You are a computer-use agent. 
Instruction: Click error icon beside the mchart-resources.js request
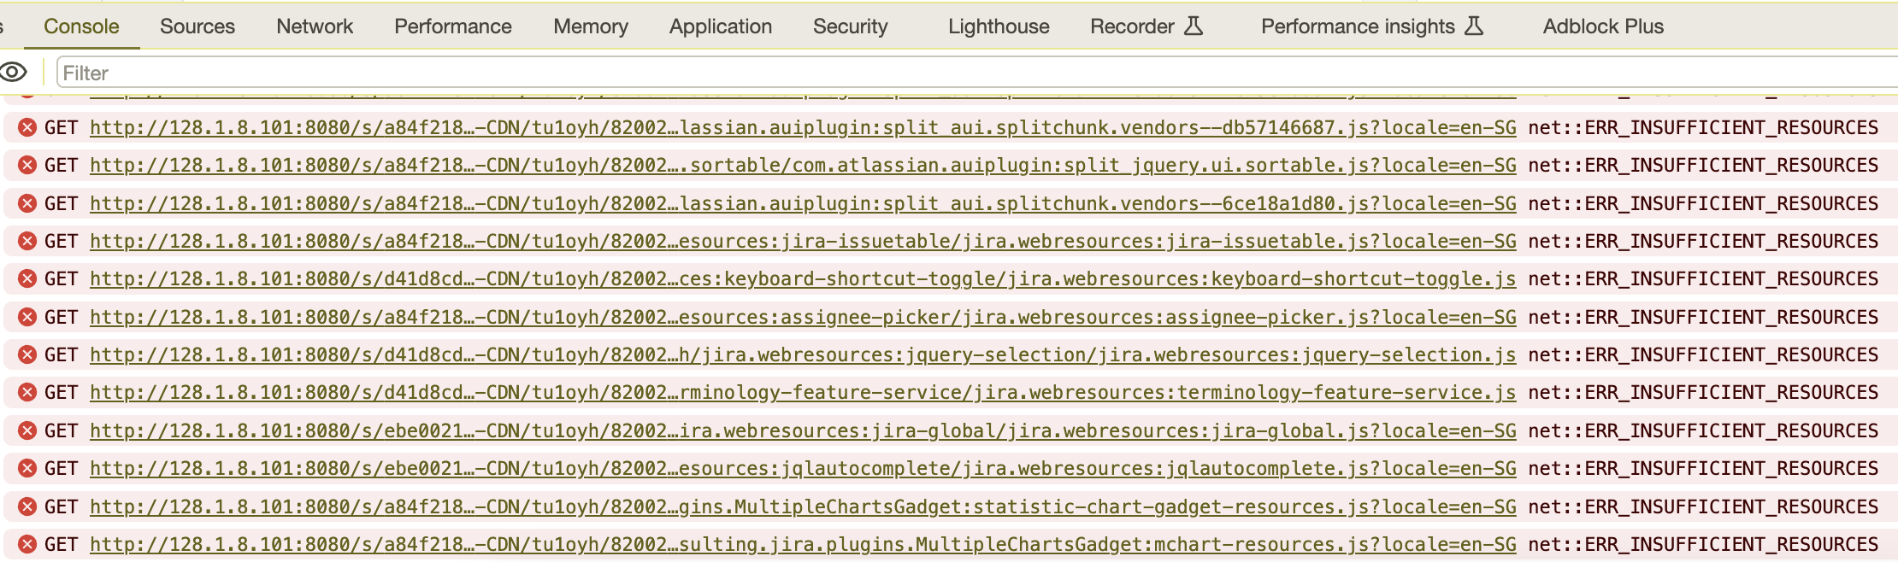pos(27,545)
